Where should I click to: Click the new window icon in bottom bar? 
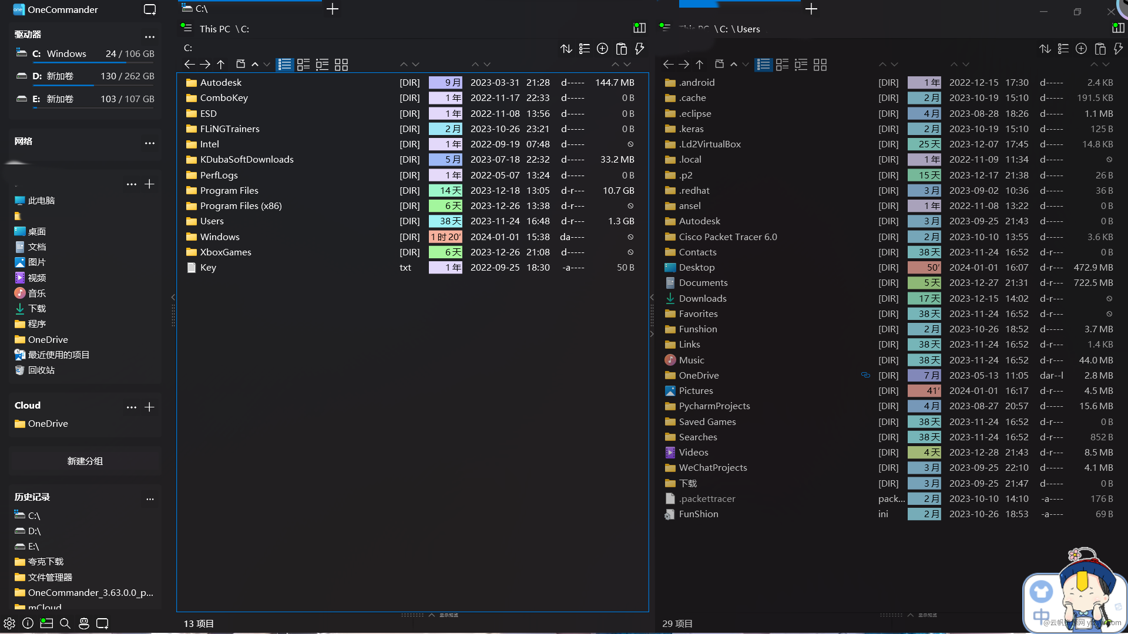point(102,623)
